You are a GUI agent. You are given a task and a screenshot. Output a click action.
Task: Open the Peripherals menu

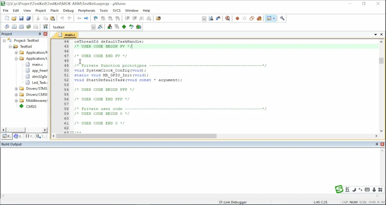point(87,11)
